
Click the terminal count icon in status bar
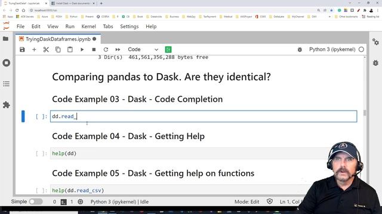64,202
